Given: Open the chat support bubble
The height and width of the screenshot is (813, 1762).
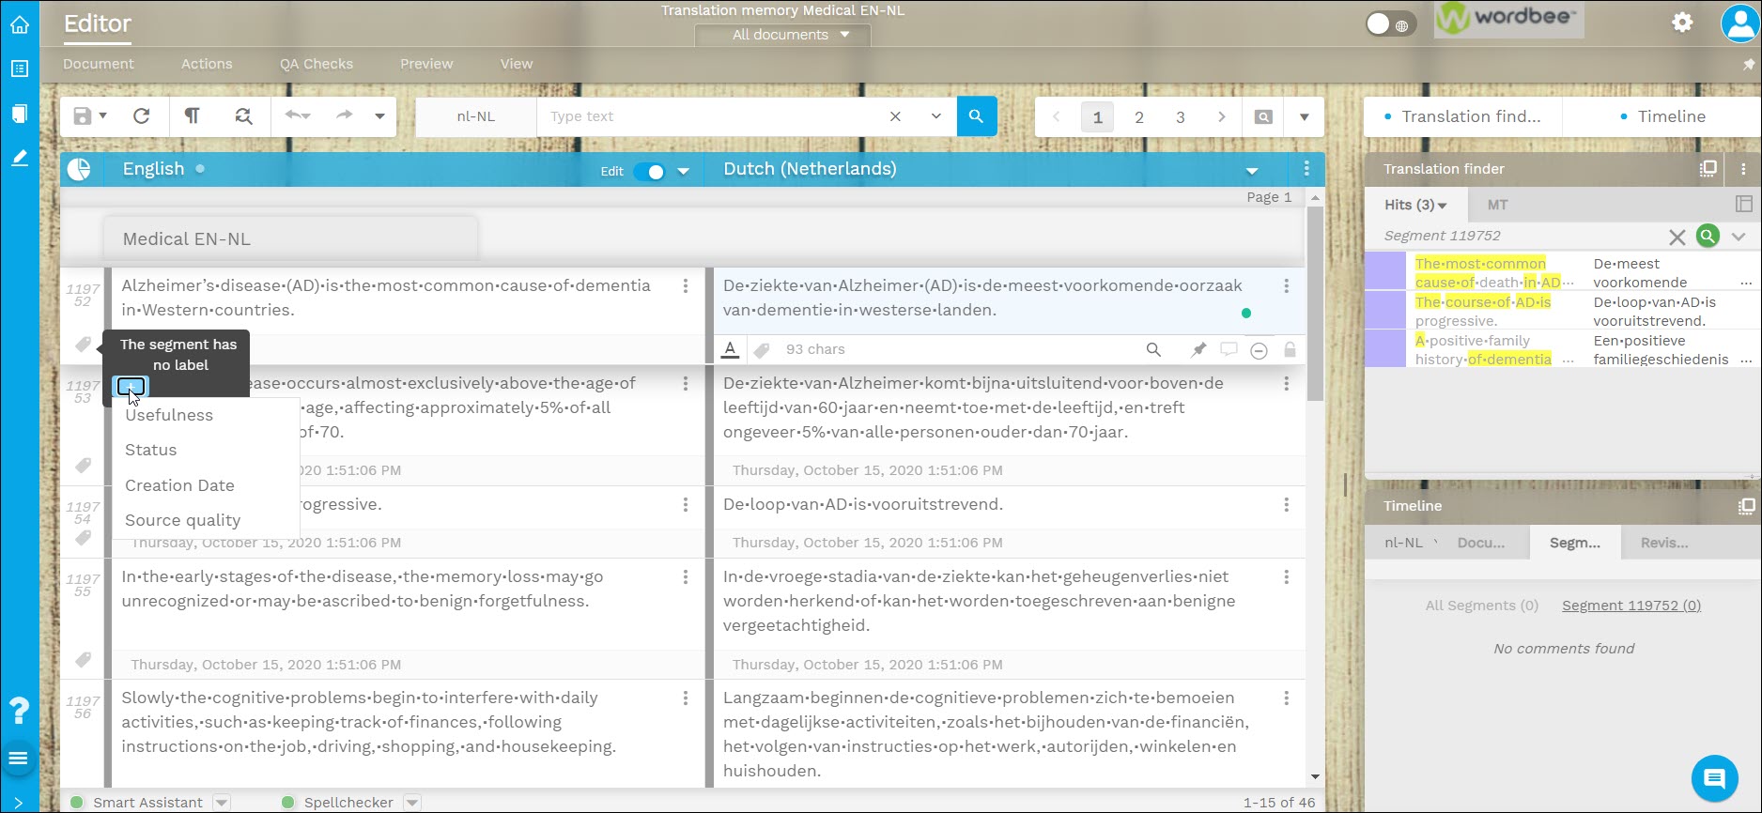Looking at the screenshot, I should click(1714, 778).
